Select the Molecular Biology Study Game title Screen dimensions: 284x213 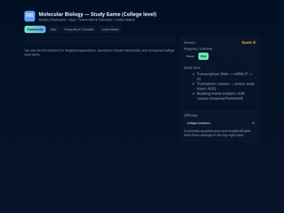pos(97,14)
